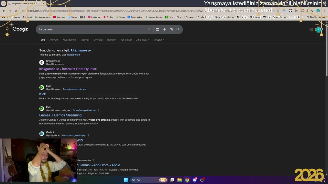Start voice search with microphone icon
The height and width of the screenshot is (184, 328).
tap(164, 29)
